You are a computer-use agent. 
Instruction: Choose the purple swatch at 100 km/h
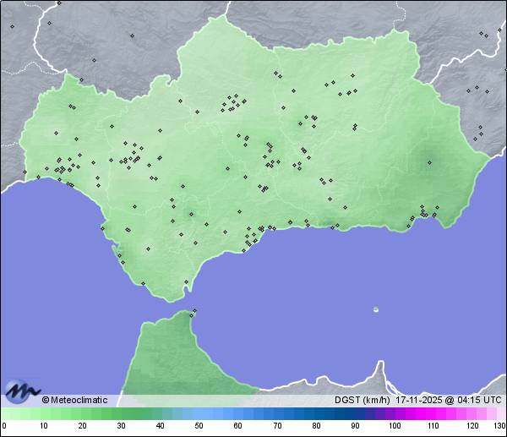(x=394, y=414)
